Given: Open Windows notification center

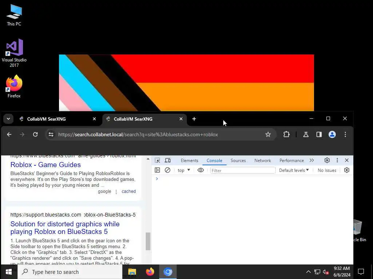Looking at the screenshot, I should click(361, 272).
